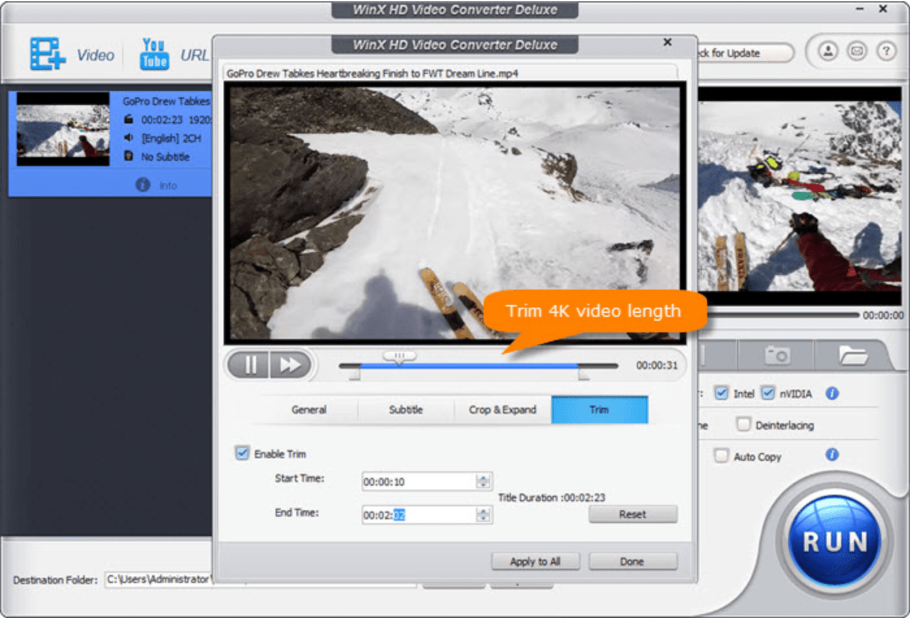Disable the Enable Trim checkbox

tap(244, 453)
